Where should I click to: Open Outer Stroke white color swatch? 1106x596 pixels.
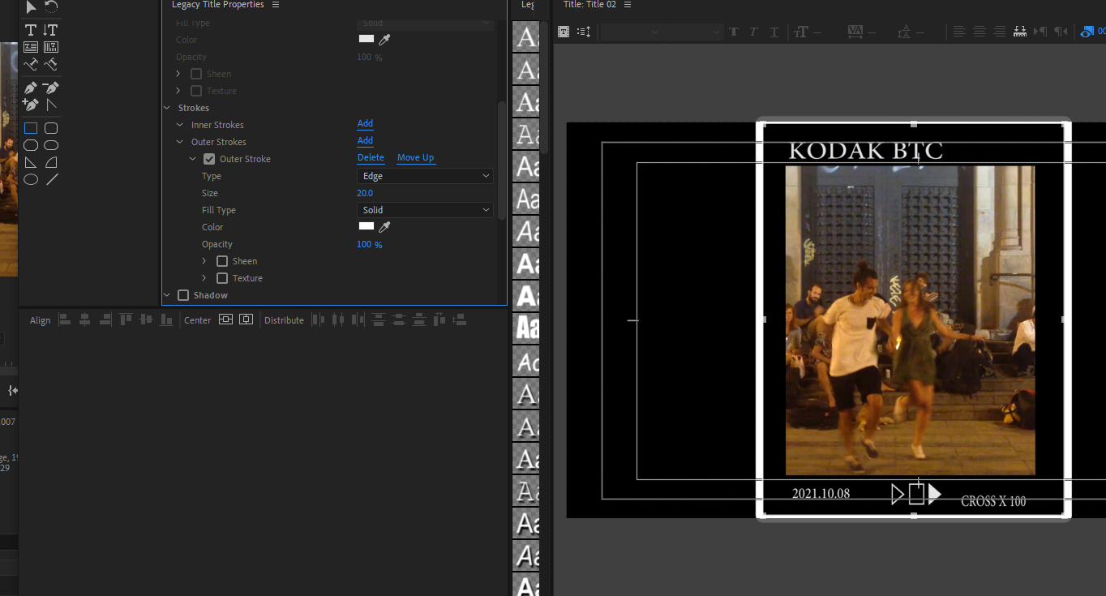coord(367,226)
